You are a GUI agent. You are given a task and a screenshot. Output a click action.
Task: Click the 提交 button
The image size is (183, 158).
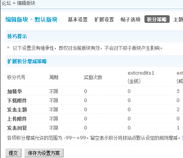pos(13,153)
